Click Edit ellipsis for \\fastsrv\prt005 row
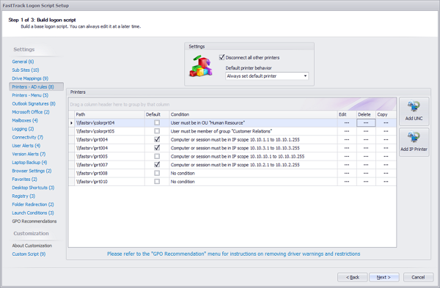The height and width of the screenshot is (288, 440). pyautogui.click(x=347, y=157)
